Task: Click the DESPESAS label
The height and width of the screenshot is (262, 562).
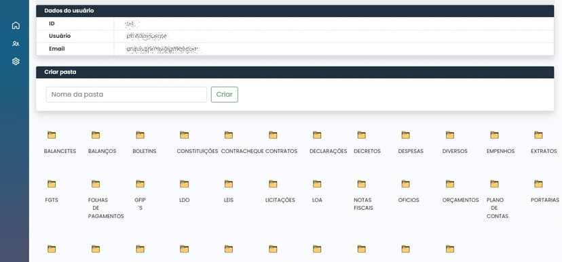Action: tap(411, 151)
